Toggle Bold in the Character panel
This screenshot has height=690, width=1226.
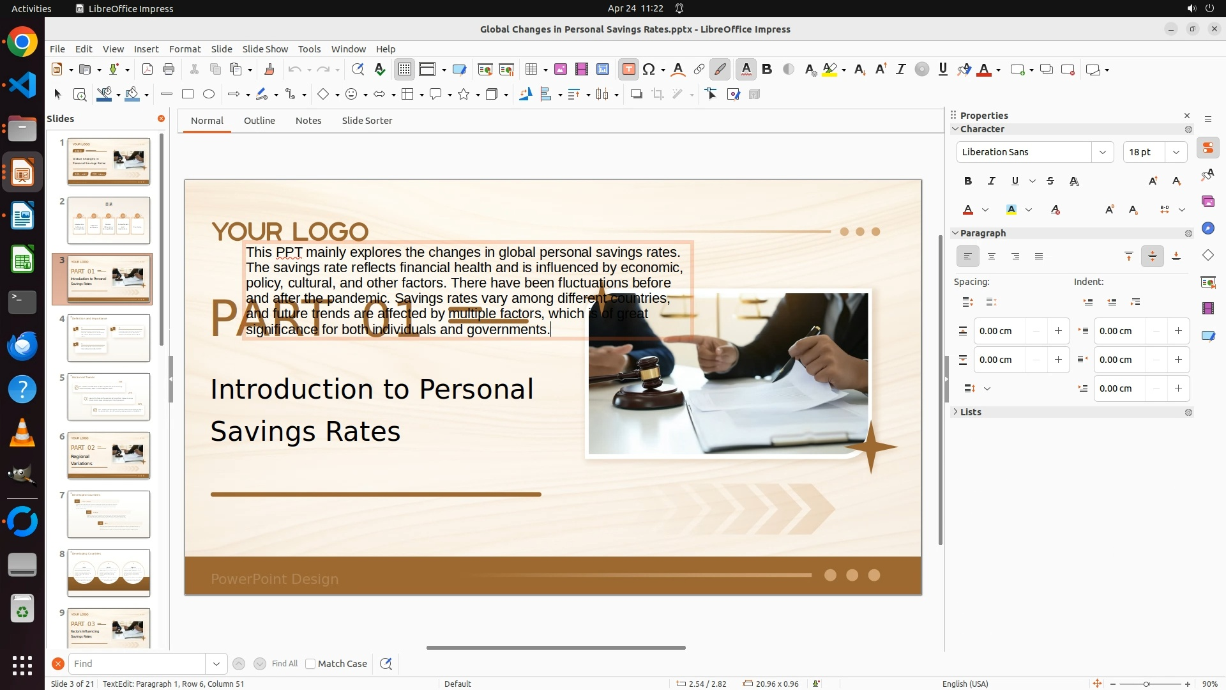[968, 181]
